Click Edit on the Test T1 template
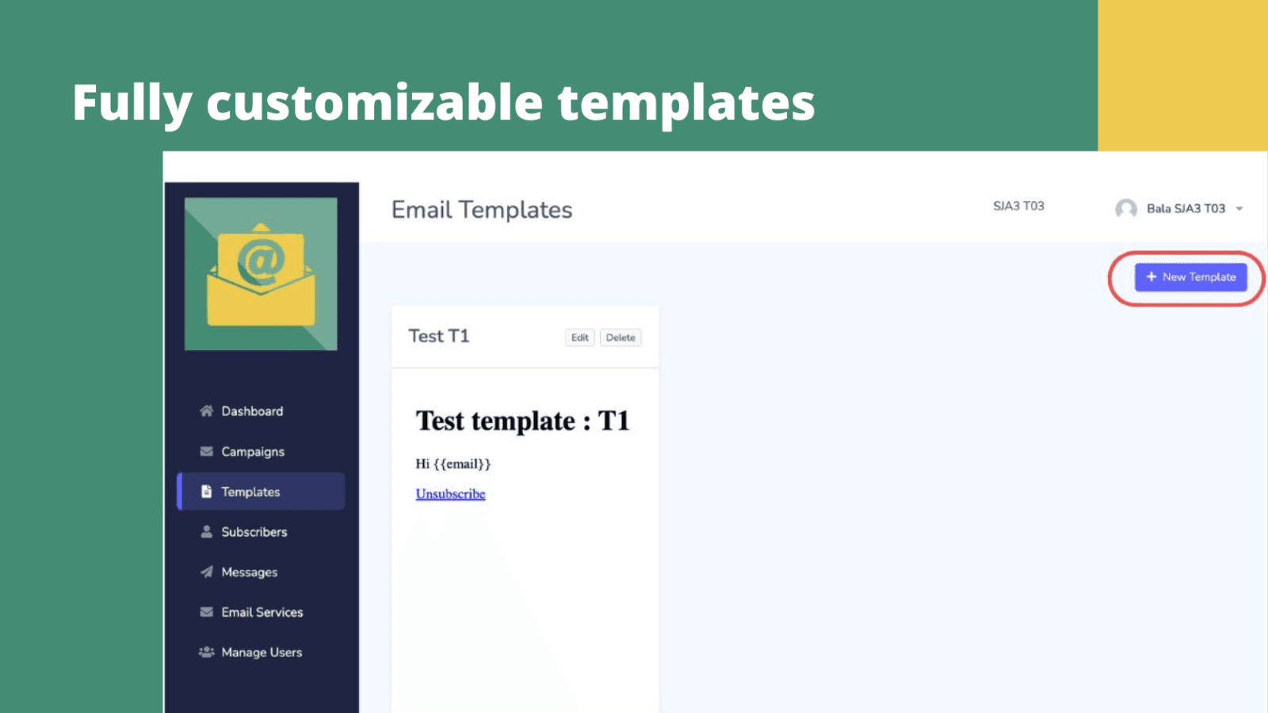 point(580,337)
